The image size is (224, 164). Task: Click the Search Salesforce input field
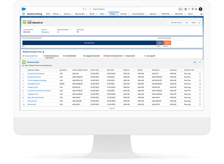tap(115, 9)
